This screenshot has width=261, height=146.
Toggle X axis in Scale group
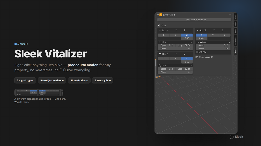(x=202, y=35)
